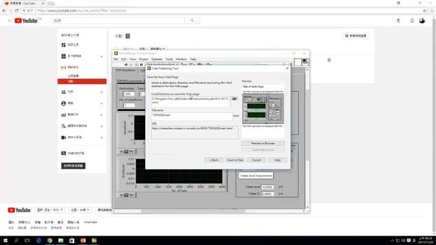Viewport: 436px width, 245px height.
Task: Open the View menu in LabVIEW
Action: [133, 59]
